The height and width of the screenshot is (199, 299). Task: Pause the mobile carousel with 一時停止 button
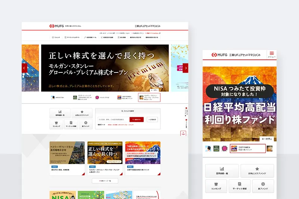point(266,139)
